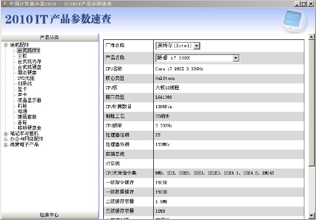Select DVD光驱 in the category tree
This screenshot has height=220, width=316.
[x=26, y=78]
